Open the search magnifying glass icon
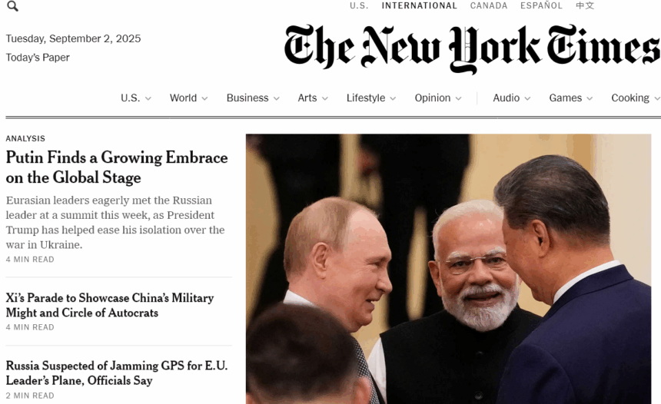The width and height of the screenshot is (661, 404). pyautogui.click(x=12, y=6)
